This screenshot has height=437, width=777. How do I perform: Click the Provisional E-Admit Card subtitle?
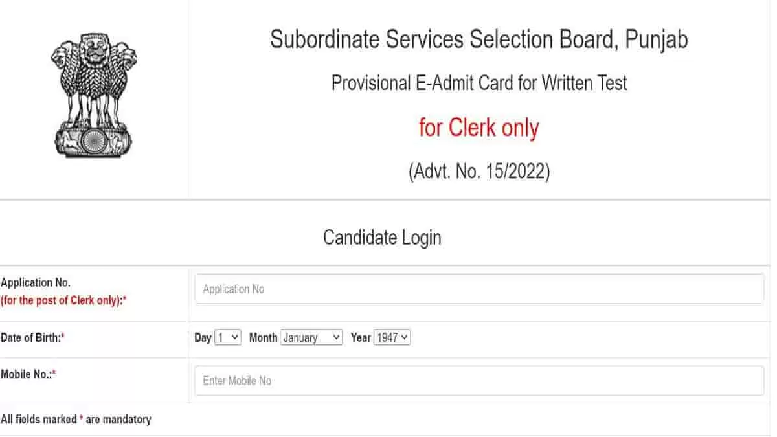(x=479, y=83)
